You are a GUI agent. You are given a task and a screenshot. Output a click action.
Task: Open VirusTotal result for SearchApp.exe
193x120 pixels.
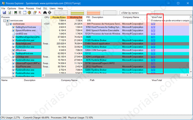point(153,44)
